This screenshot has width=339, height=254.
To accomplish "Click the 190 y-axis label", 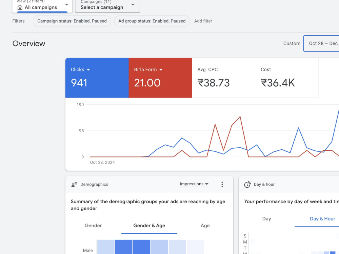I will click(x=80, y=105).
